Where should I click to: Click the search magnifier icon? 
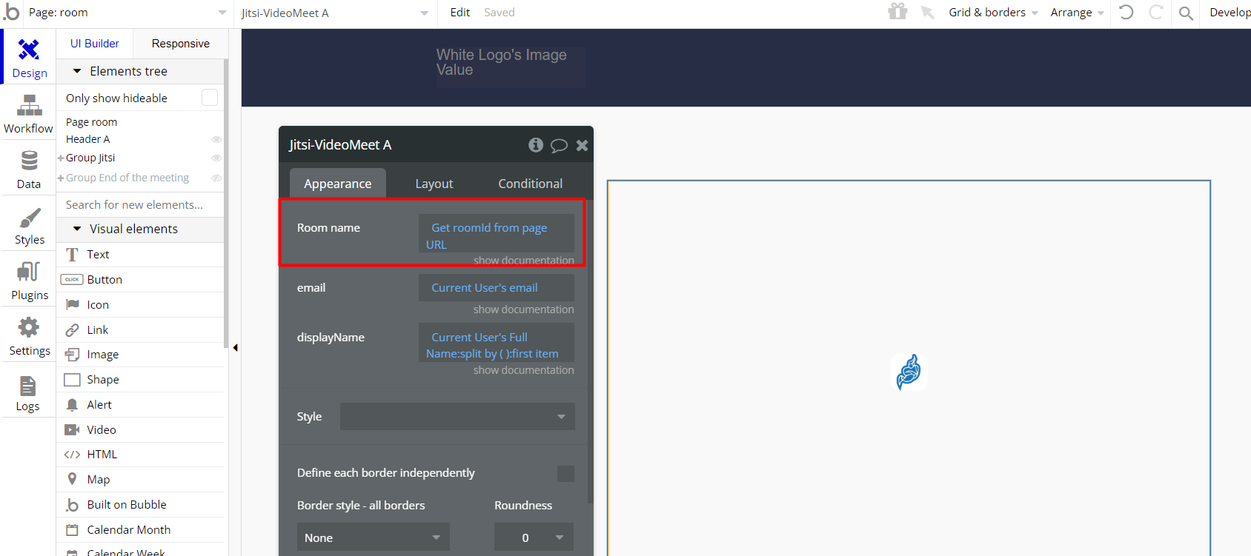click(x=1186, y=13)
